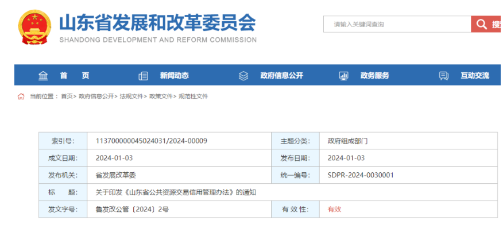This screenshot has height=228, width=503.
Task: Click the newspaper icon beside 新闻动态
Action: coord(144,76)
